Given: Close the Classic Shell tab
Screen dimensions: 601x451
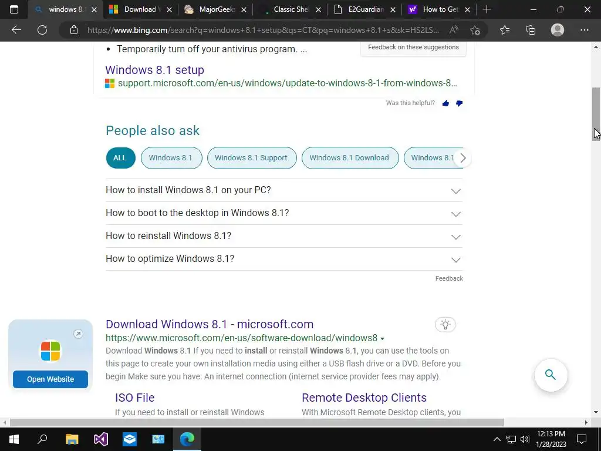Looking at the screenshot, I should click(318, 9).
